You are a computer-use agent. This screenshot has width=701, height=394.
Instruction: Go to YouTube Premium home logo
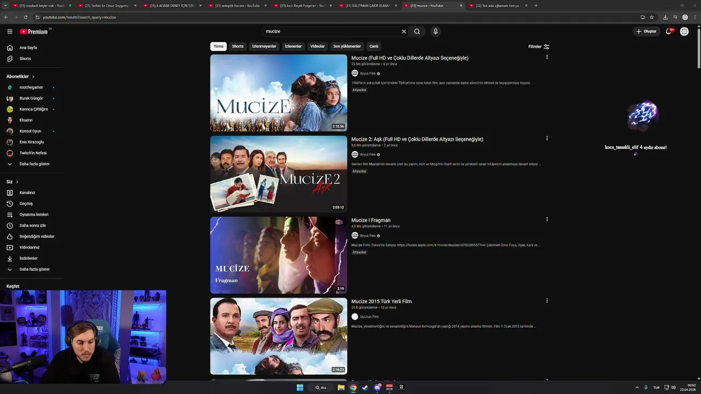tap(35, 32)
